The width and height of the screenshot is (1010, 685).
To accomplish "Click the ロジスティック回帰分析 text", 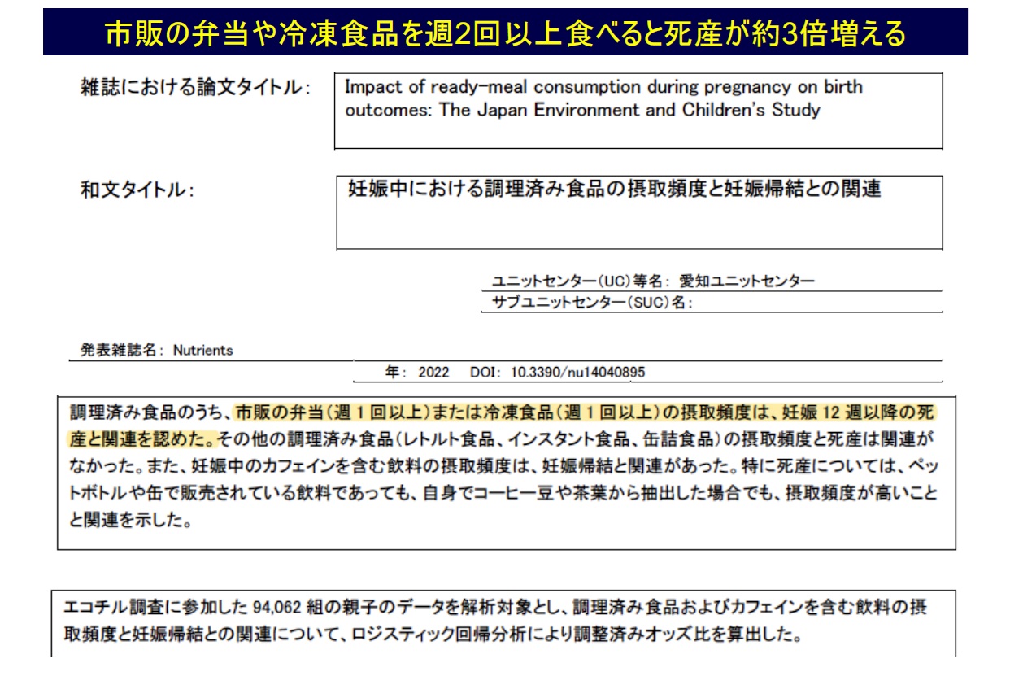I will click(423, 634).
